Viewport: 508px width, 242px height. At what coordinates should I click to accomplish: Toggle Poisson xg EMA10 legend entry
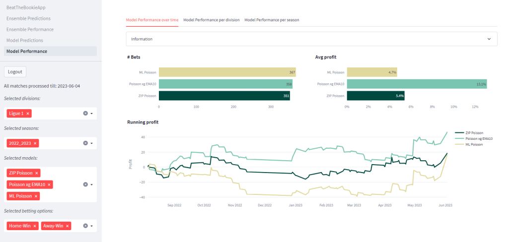coord(479,138)
